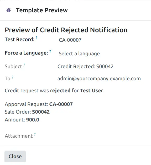Click the bold Test User name
This screenshot has height=165, width=151.
(92, 91)
